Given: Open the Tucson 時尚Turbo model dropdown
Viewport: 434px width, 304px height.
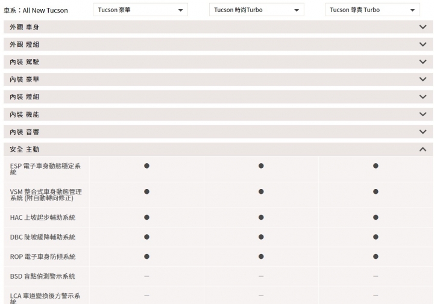Looking at the screenshot, I should pyautogui.click(x=257, y=10).
